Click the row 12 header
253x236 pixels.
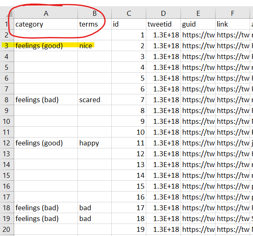7,143
